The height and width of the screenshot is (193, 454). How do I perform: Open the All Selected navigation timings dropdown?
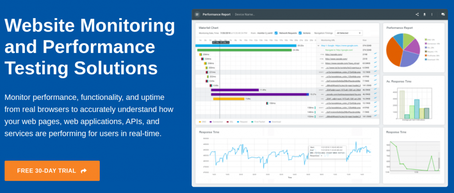click(348, 33)
